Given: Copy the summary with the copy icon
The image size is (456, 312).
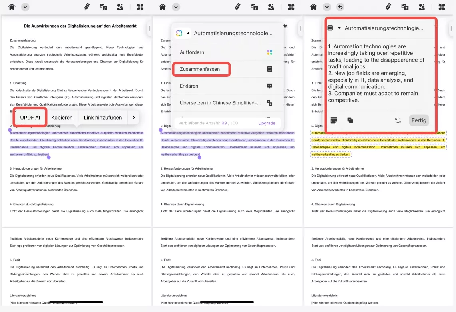Looking at the screenshot, I should click(x=350, y=120).
